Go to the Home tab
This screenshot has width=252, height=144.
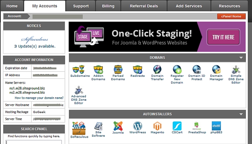12,6
